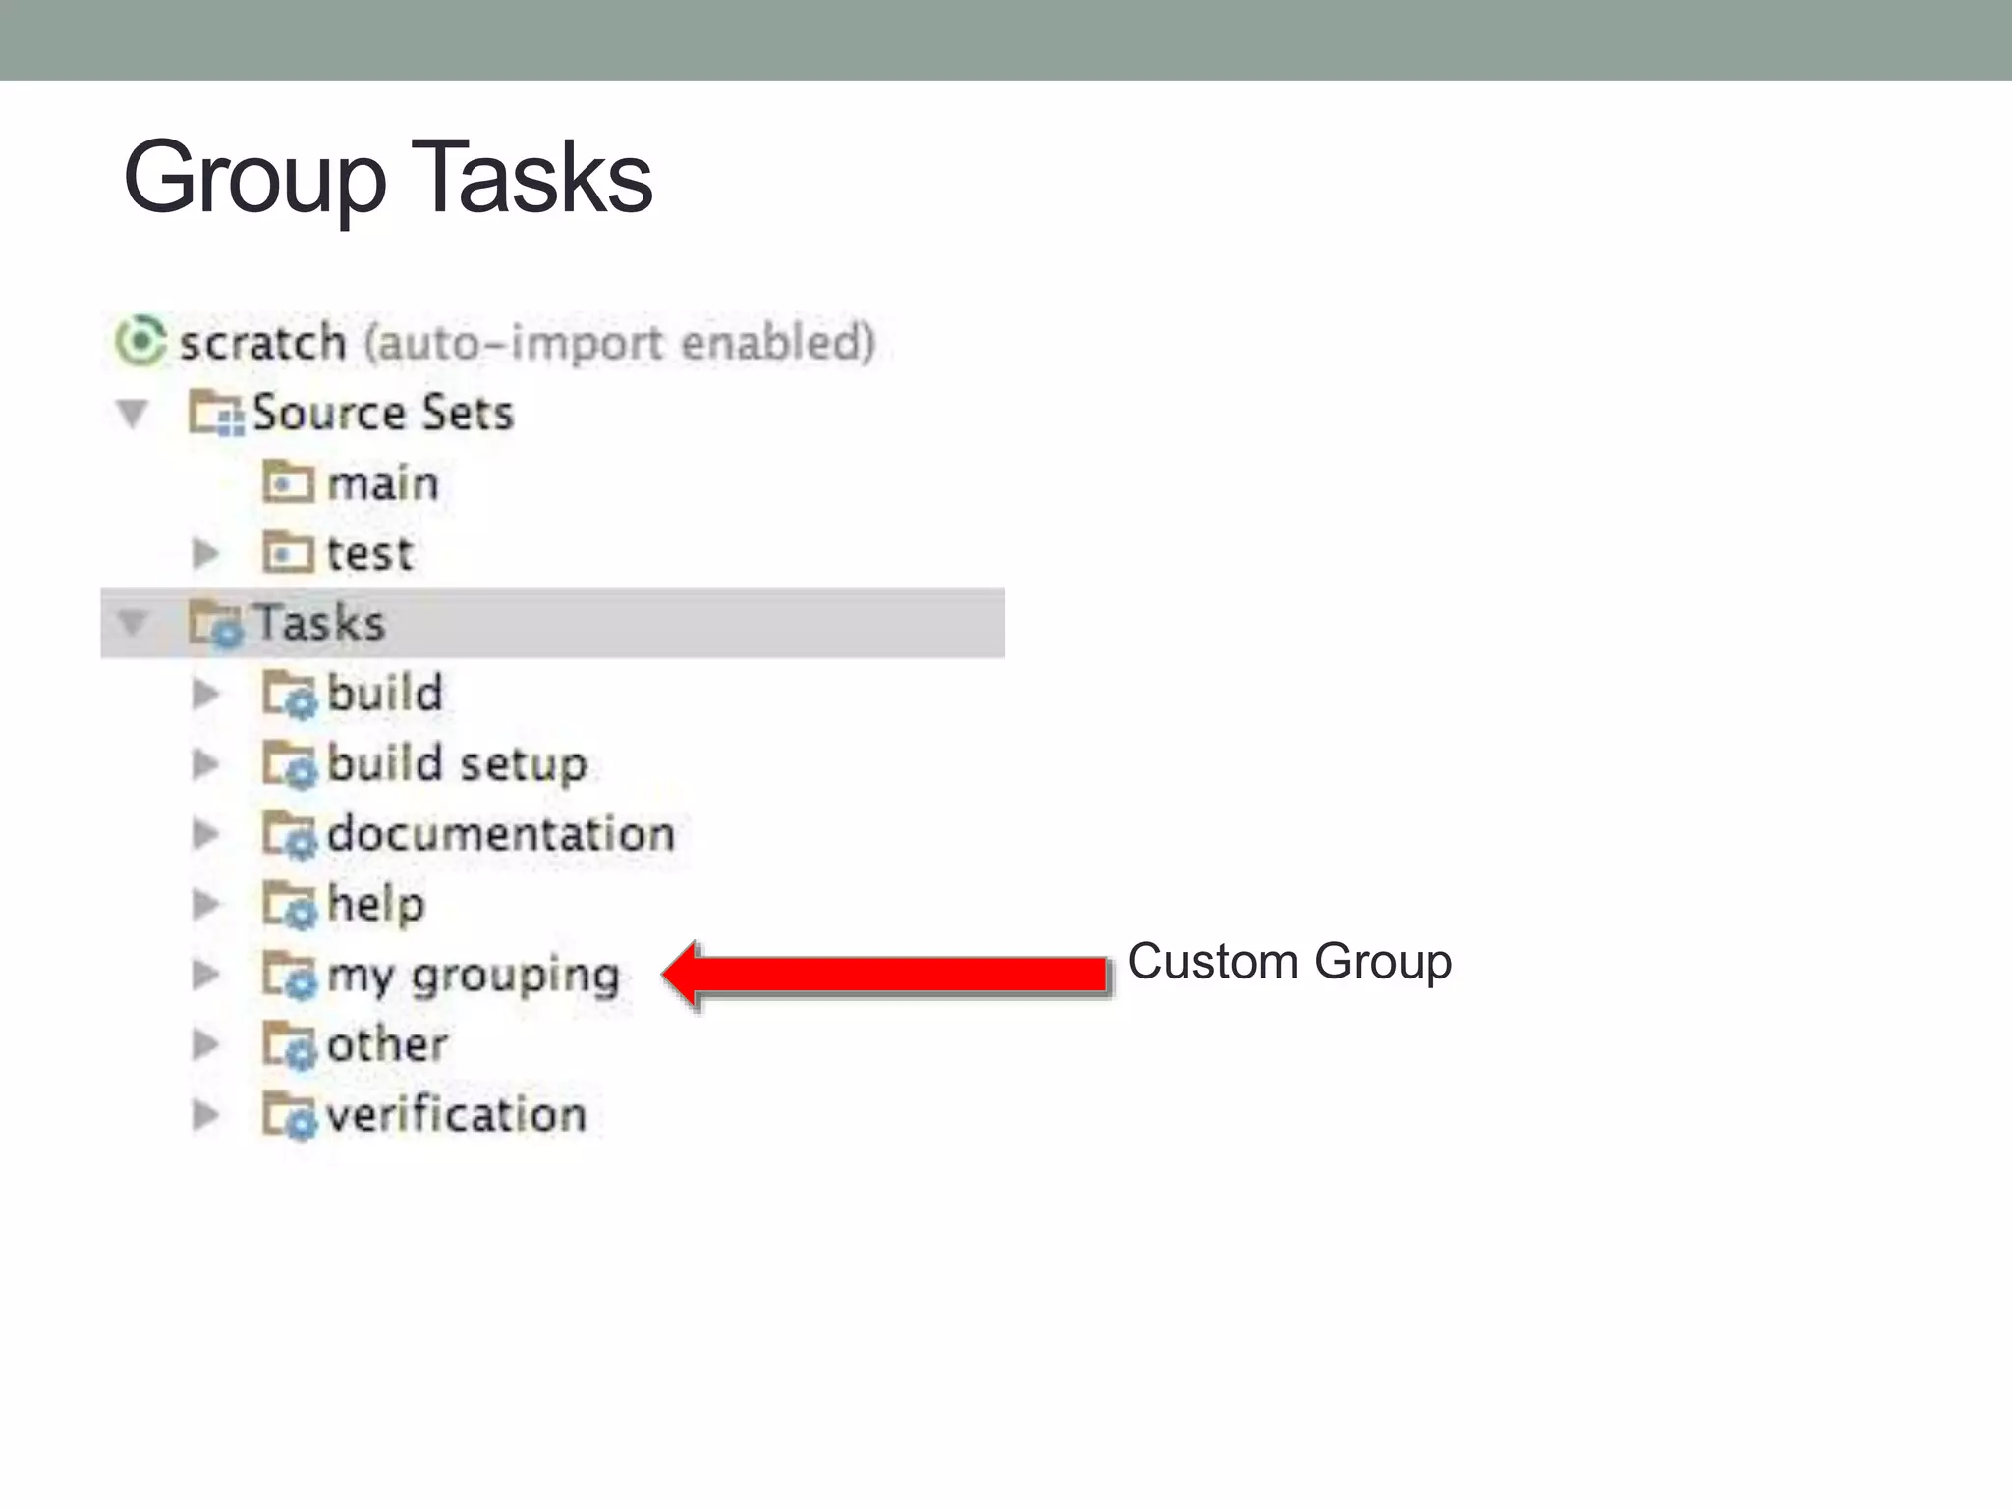Viewport: 2012px width, 1509px height.
Task: Select the help group label
Action: [376, 905]
